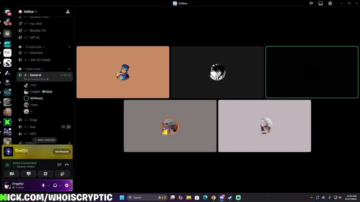Favorite the vip-chat channel star
Screen dimensions: 360x202
[25, 24]
